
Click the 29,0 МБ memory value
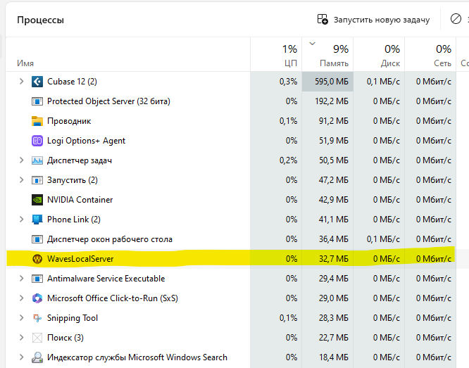click(x=334, y=298)
